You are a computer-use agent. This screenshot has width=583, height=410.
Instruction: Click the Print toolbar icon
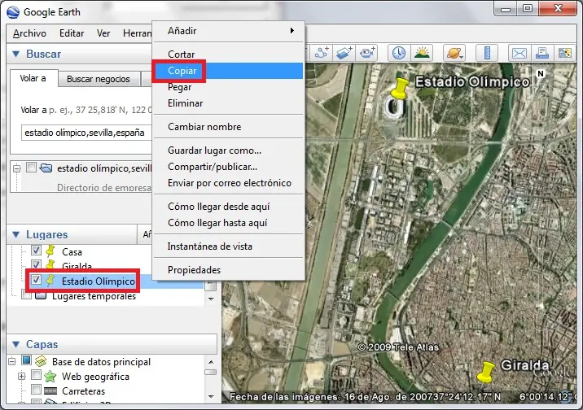[542, 53]
